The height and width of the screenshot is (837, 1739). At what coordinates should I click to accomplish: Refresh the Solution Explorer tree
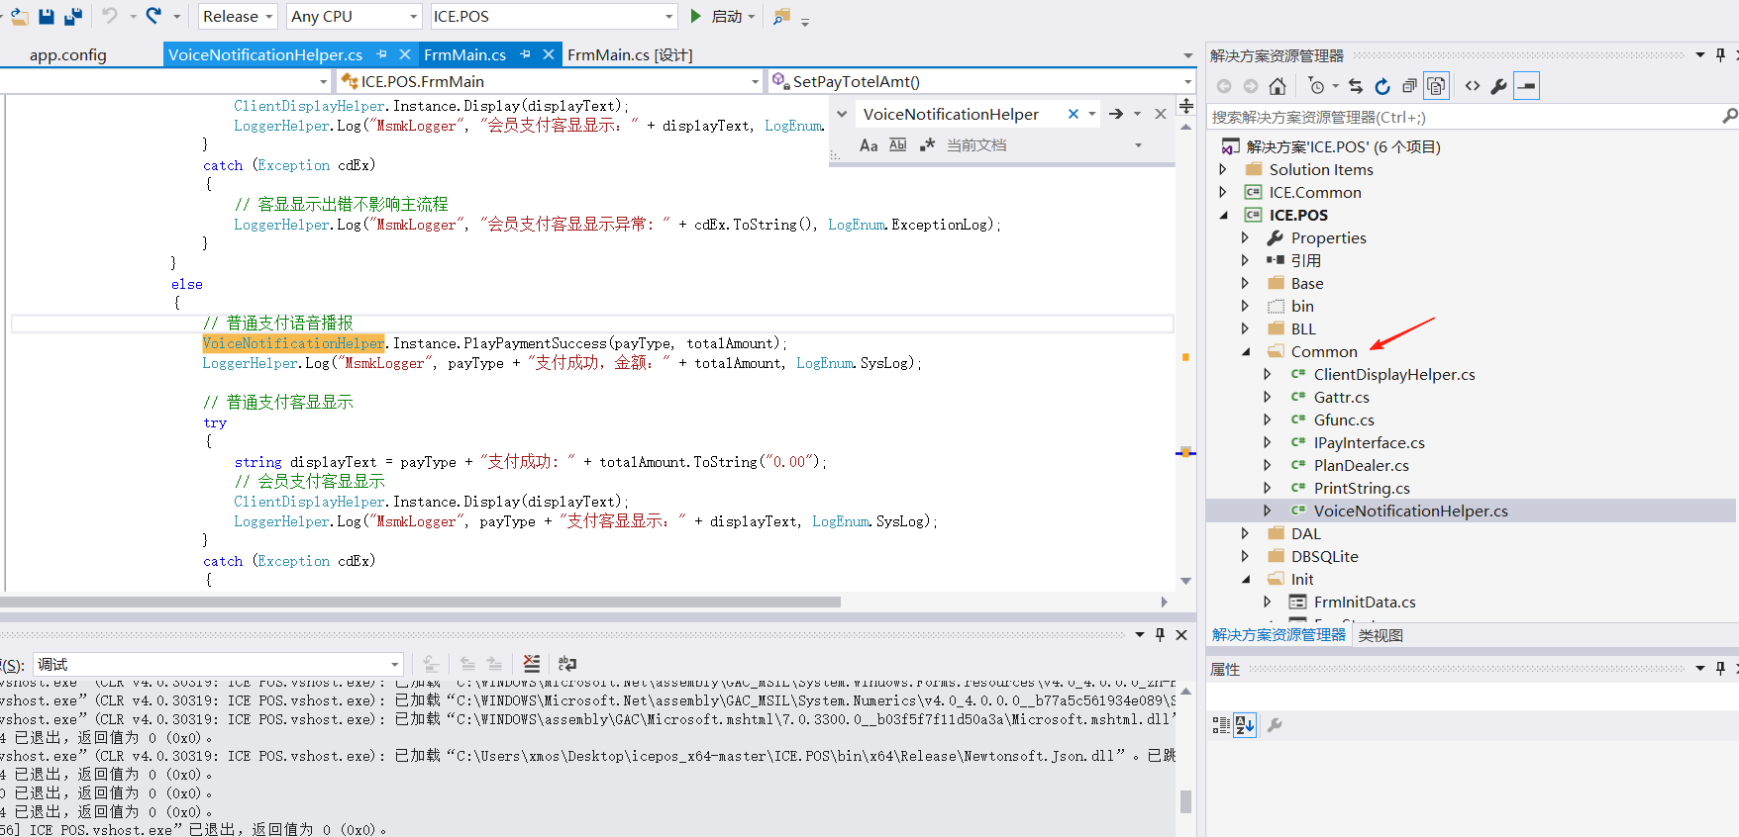pyautogui.click(x=1382, y=86)
